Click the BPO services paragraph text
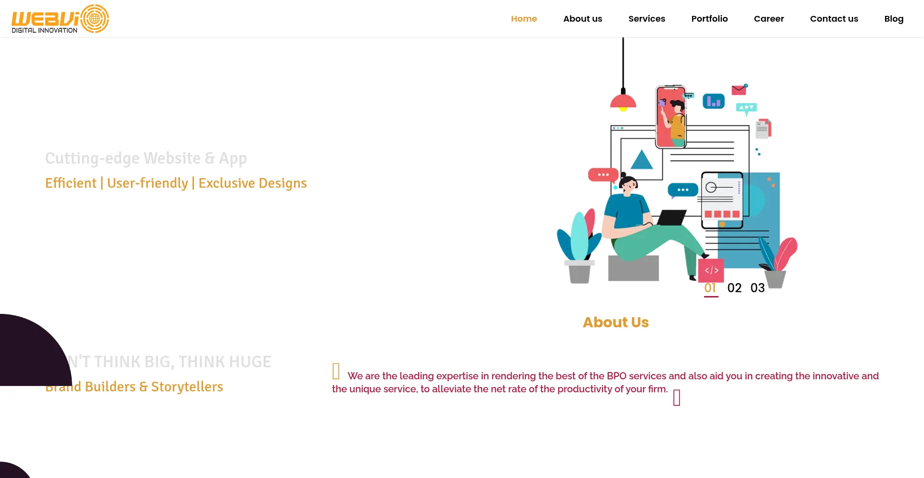Screen dimensions: 924x478 (x=605, y=382)
